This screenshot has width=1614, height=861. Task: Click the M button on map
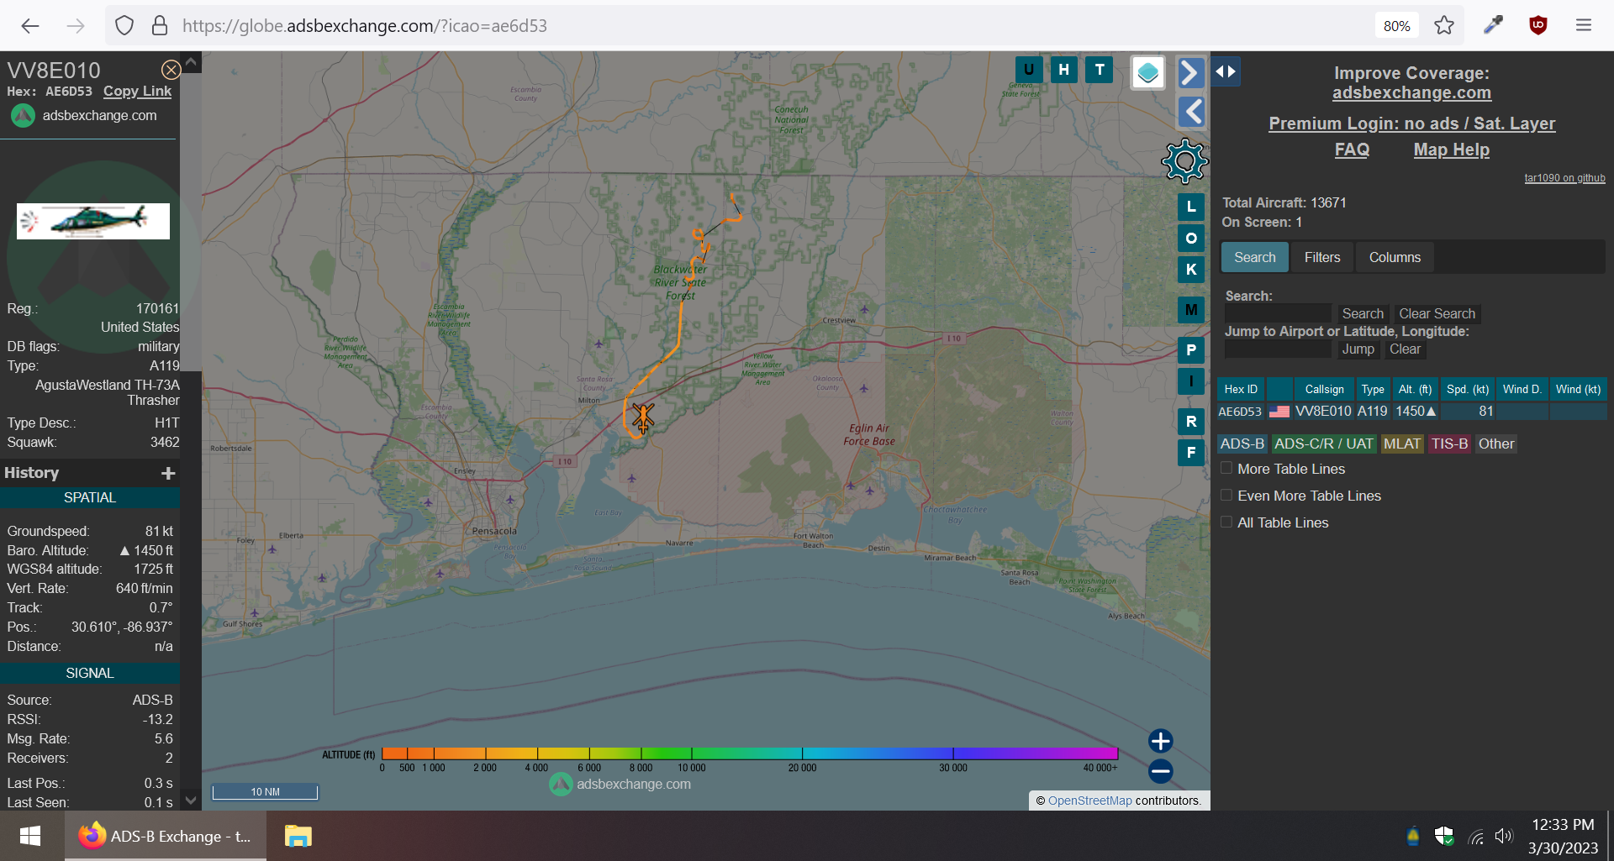tap(1191, 310)
